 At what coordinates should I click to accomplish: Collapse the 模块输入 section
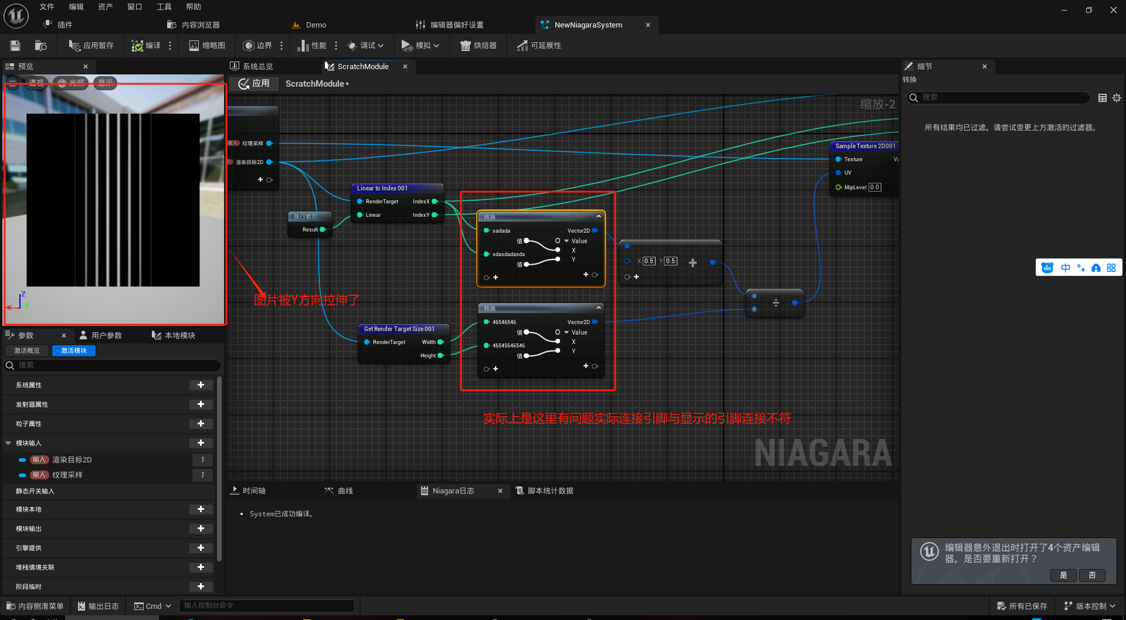(8, 443)
